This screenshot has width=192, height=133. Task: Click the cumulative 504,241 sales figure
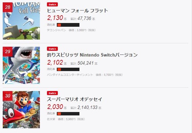[86, 63]
